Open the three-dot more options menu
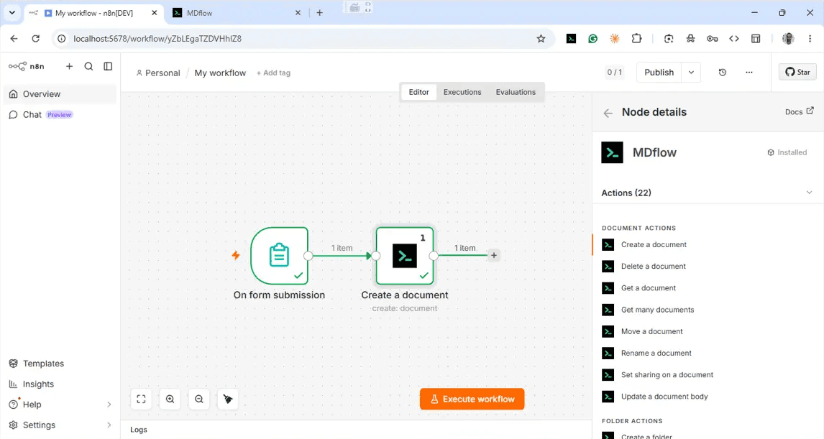 pyautogui.click(x=749, y=73)
